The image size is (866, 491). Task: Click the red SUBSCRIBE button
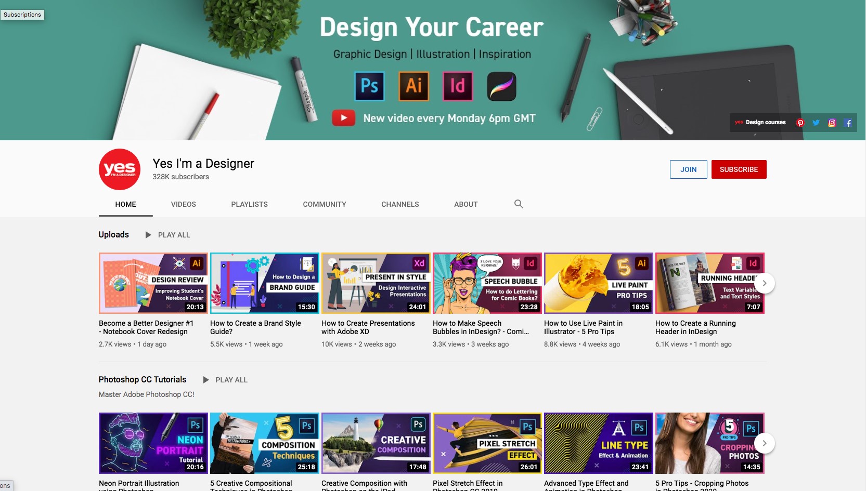[739, 169]
